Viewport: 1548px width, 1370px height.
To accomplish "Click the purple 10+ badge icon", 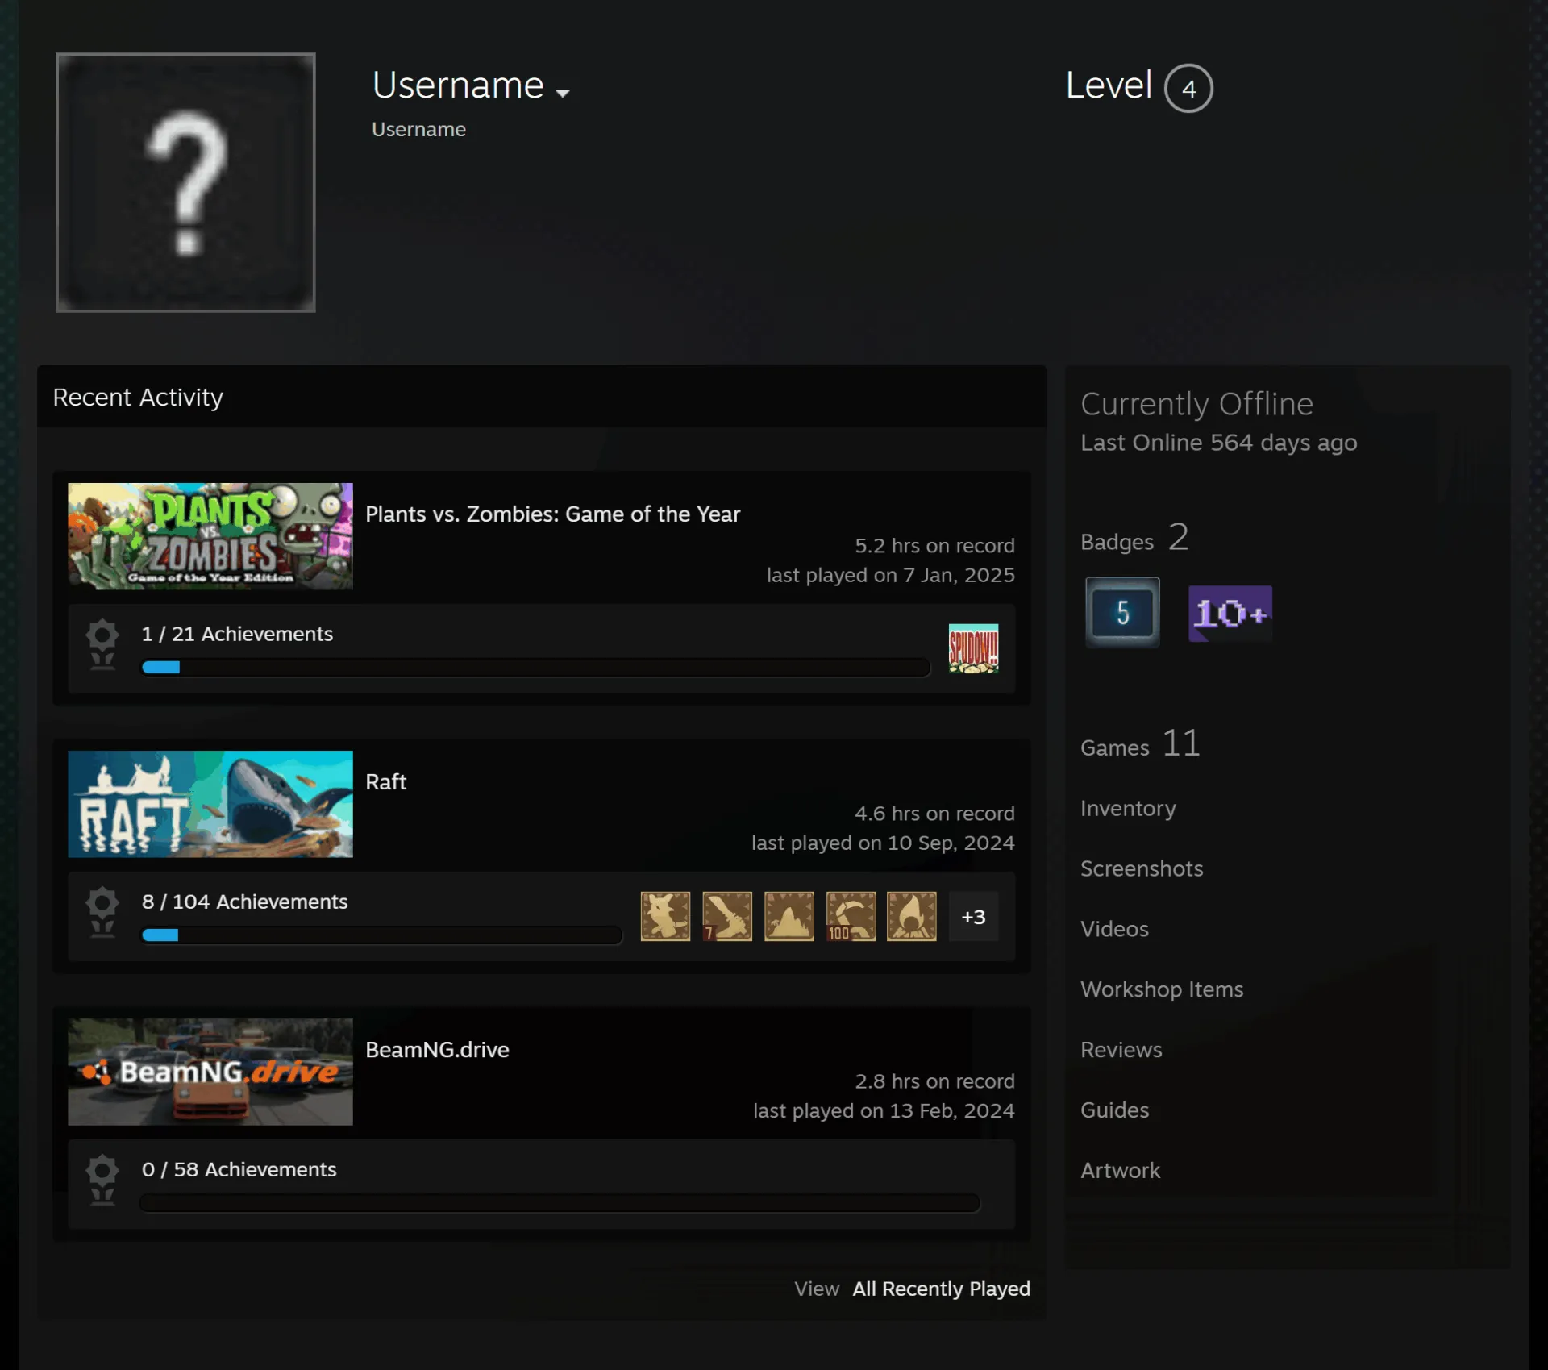I will click(1230, 614).
